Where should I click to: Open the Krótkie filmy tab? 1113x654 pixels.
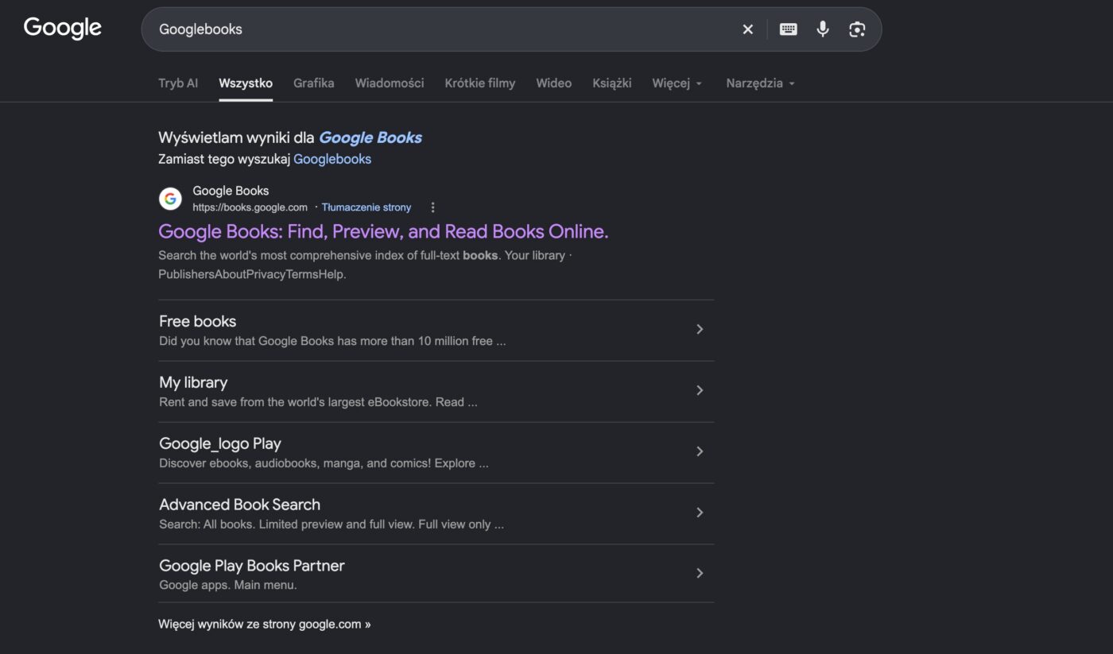point(480,83)
